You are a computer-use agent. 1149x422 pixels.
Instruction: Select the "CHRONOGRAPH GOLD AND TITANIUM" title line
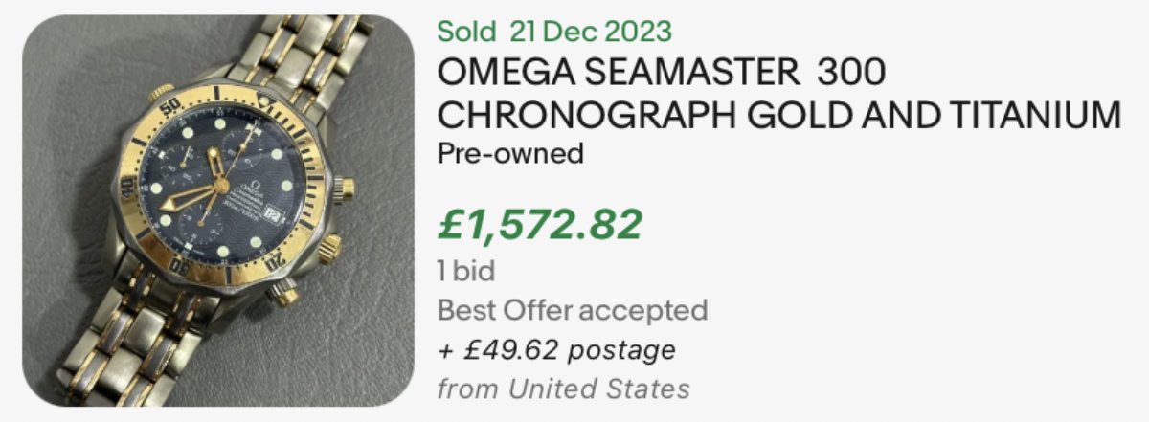(x=778, y=115)
